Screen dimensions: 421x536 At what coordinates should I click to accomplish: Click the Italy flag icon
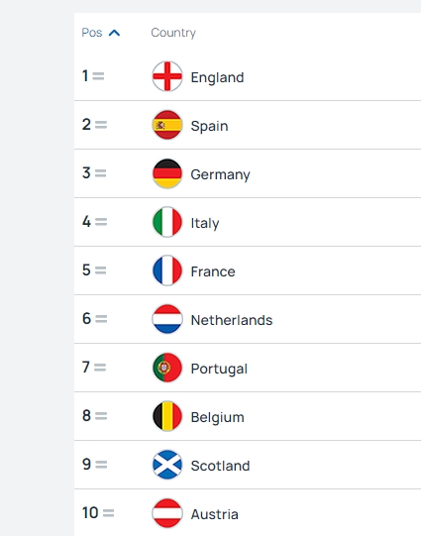(x=167, y=222)
